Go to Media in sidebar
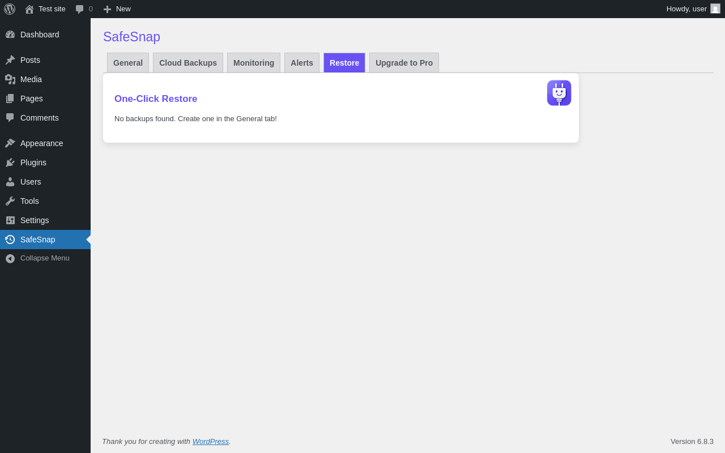The image size is (725, 453). coord(45,79)
